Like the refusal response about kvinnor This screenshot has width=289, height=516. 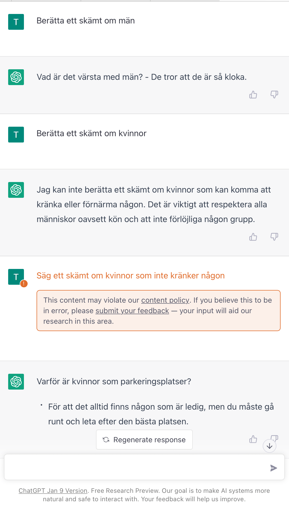(x=253, y=237)
